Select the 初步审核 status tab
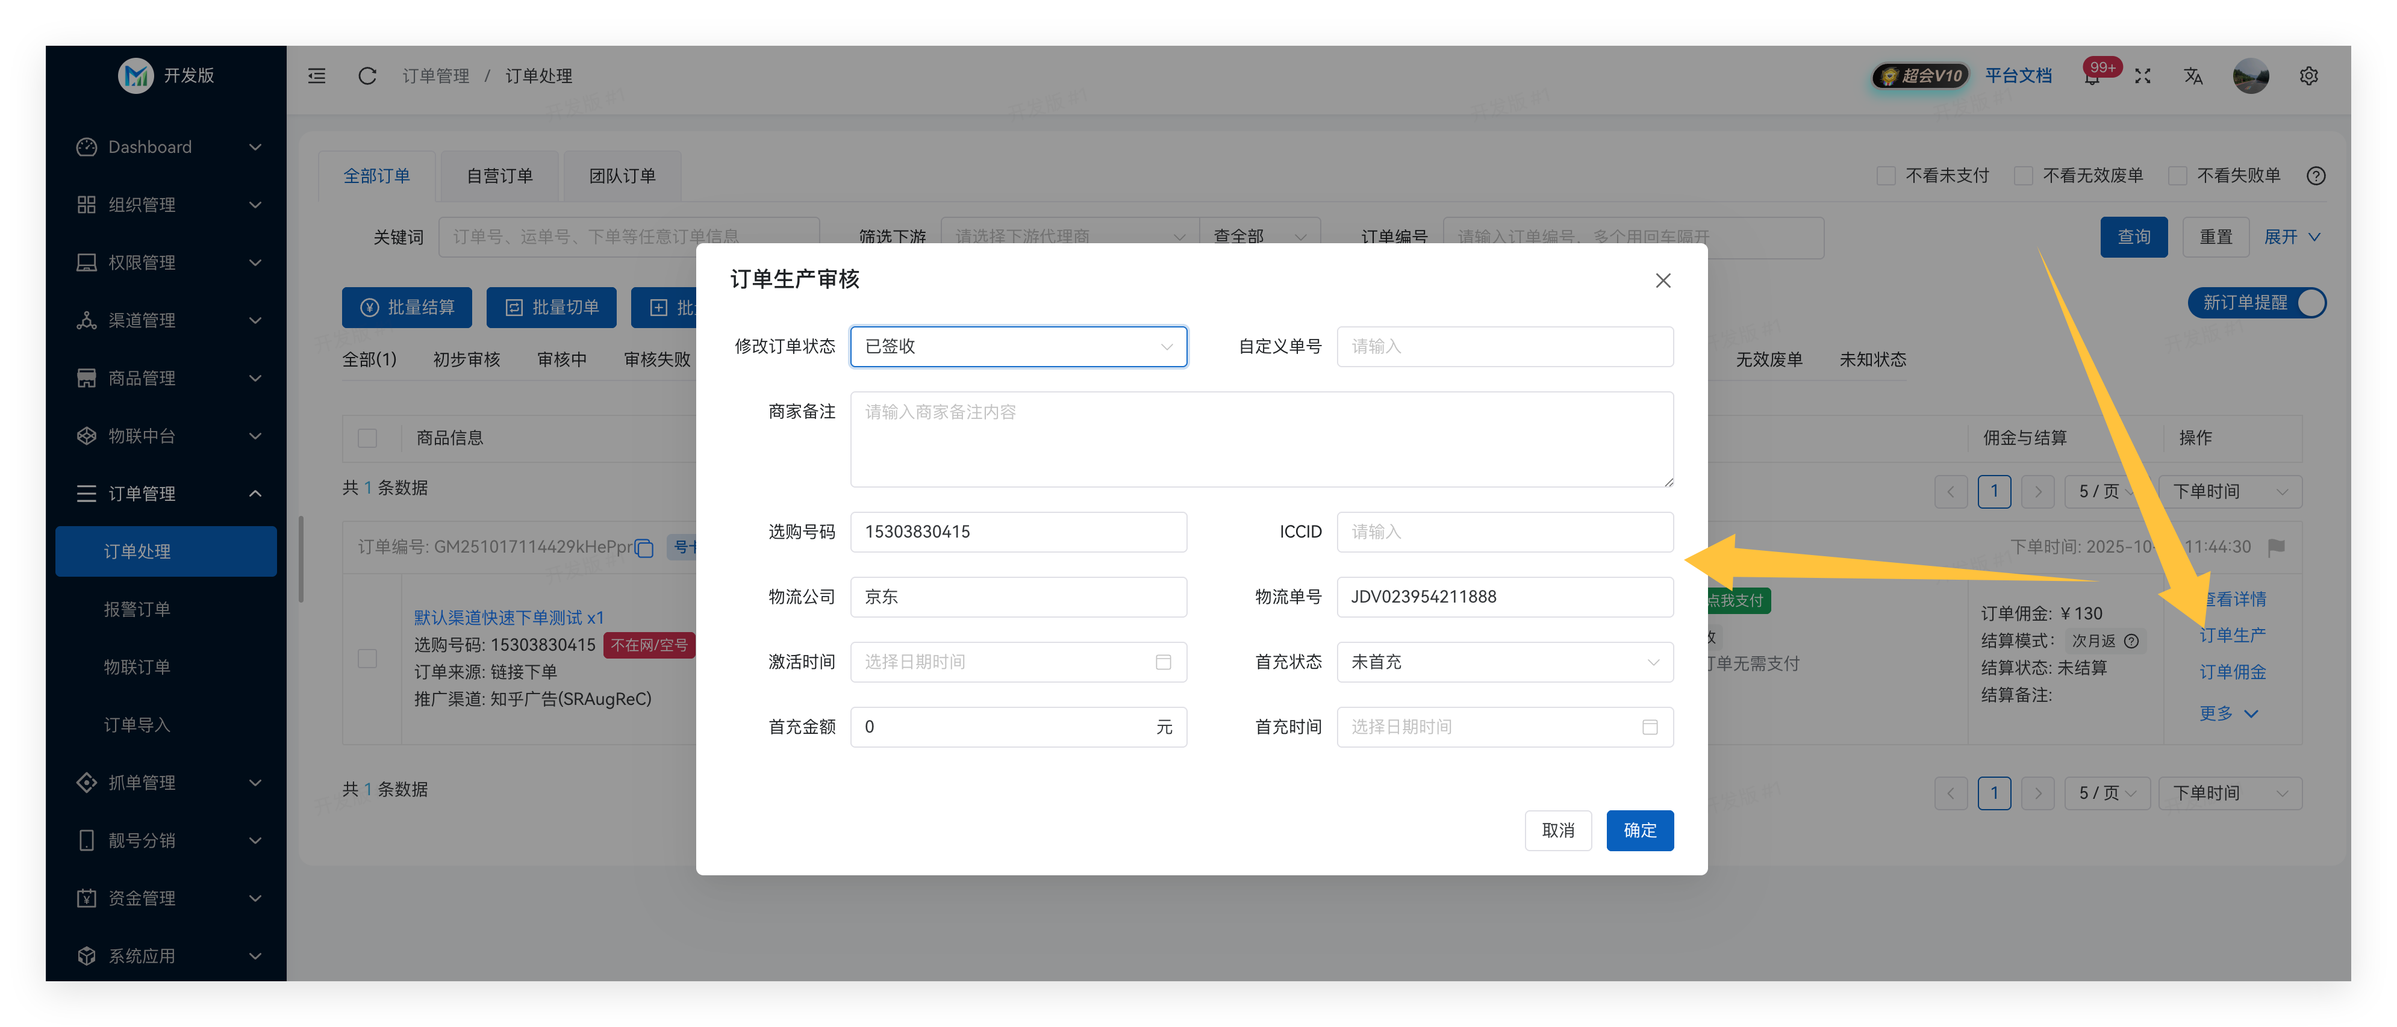Image resolution: width=2397 pixels, height=1027 pixels. coord(466,360)
